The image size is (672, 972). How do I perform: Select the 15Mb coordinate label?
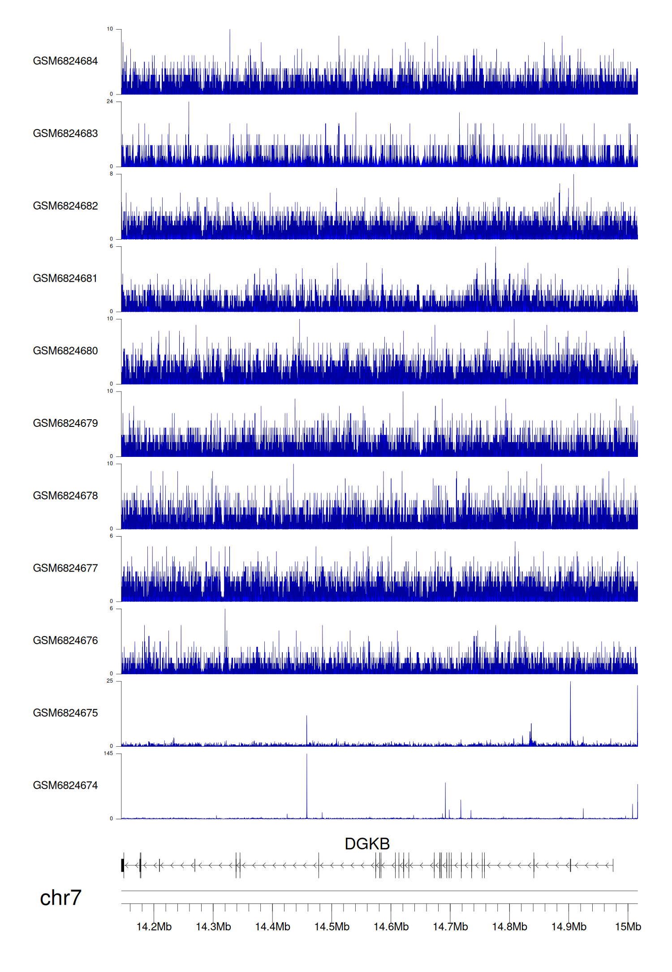click(628, 927)
